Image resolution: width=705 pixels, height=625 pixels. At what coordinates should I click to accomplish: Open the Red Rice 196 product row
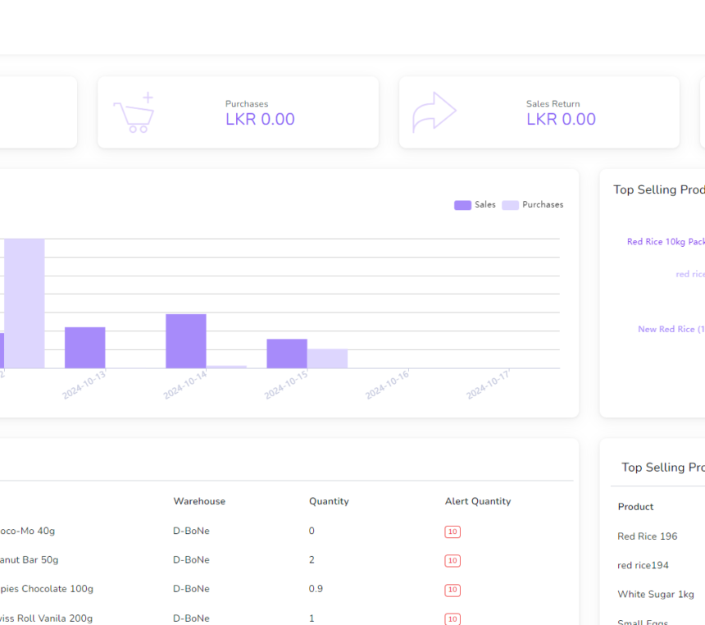(x=647, y=536)
